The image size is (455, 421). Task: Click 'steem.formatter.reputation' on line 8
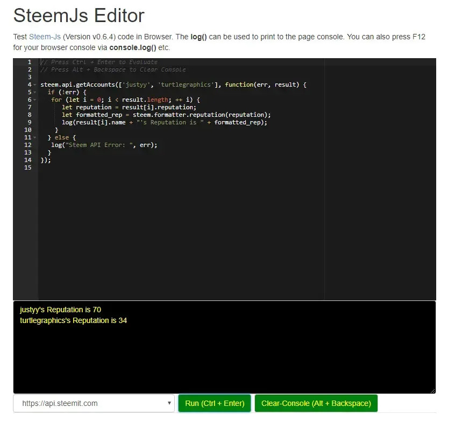(179, 115)
